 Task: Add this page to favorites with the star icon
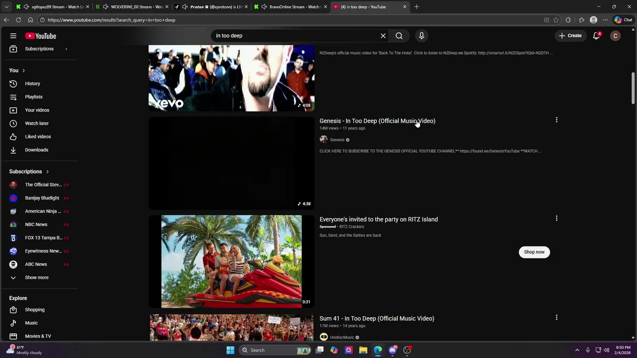point(556,20)
